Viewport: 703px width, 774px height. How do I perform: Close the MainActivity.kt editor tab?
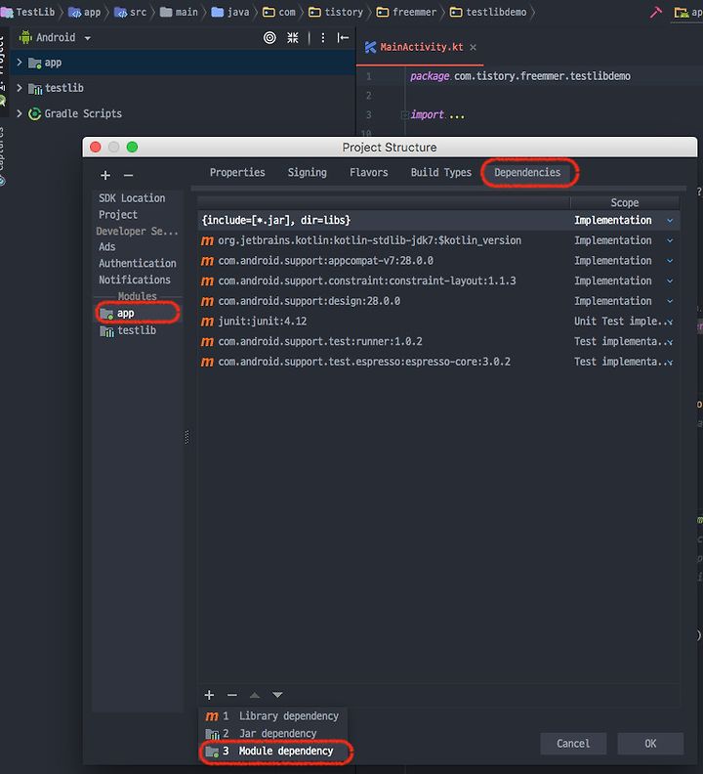pos(474,47)
